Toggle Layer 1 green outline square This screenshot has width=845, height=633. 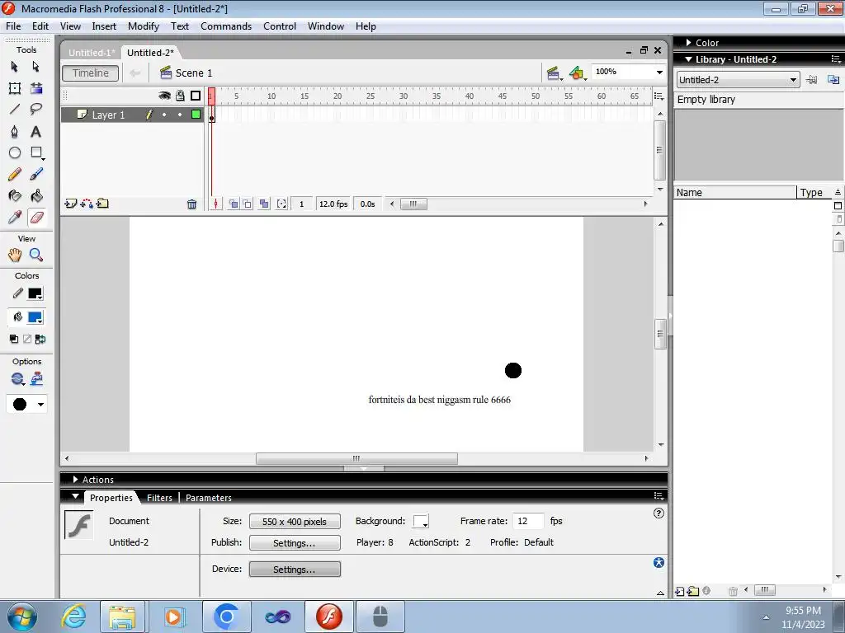coord(196,114)
